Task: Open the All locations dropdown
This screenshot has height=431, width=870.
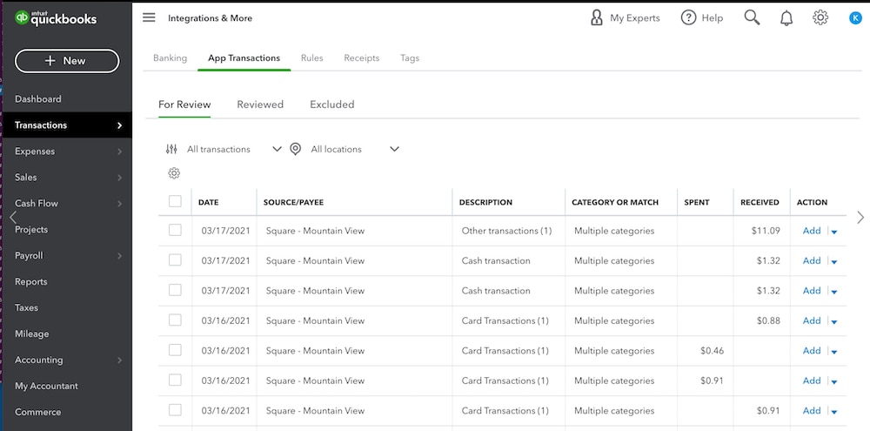Action: click(x=345, y=149)
